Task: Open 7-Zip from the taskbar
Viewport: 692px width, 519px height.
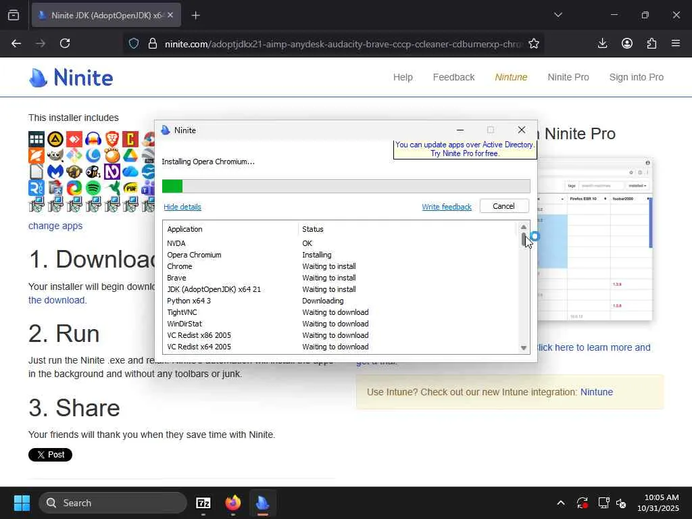Action: [x=203, y=503]
